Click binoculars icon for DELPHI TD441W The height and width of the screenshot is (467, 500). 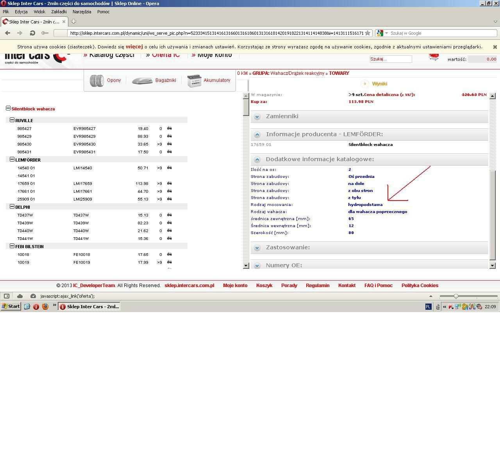tap(170, 238)
